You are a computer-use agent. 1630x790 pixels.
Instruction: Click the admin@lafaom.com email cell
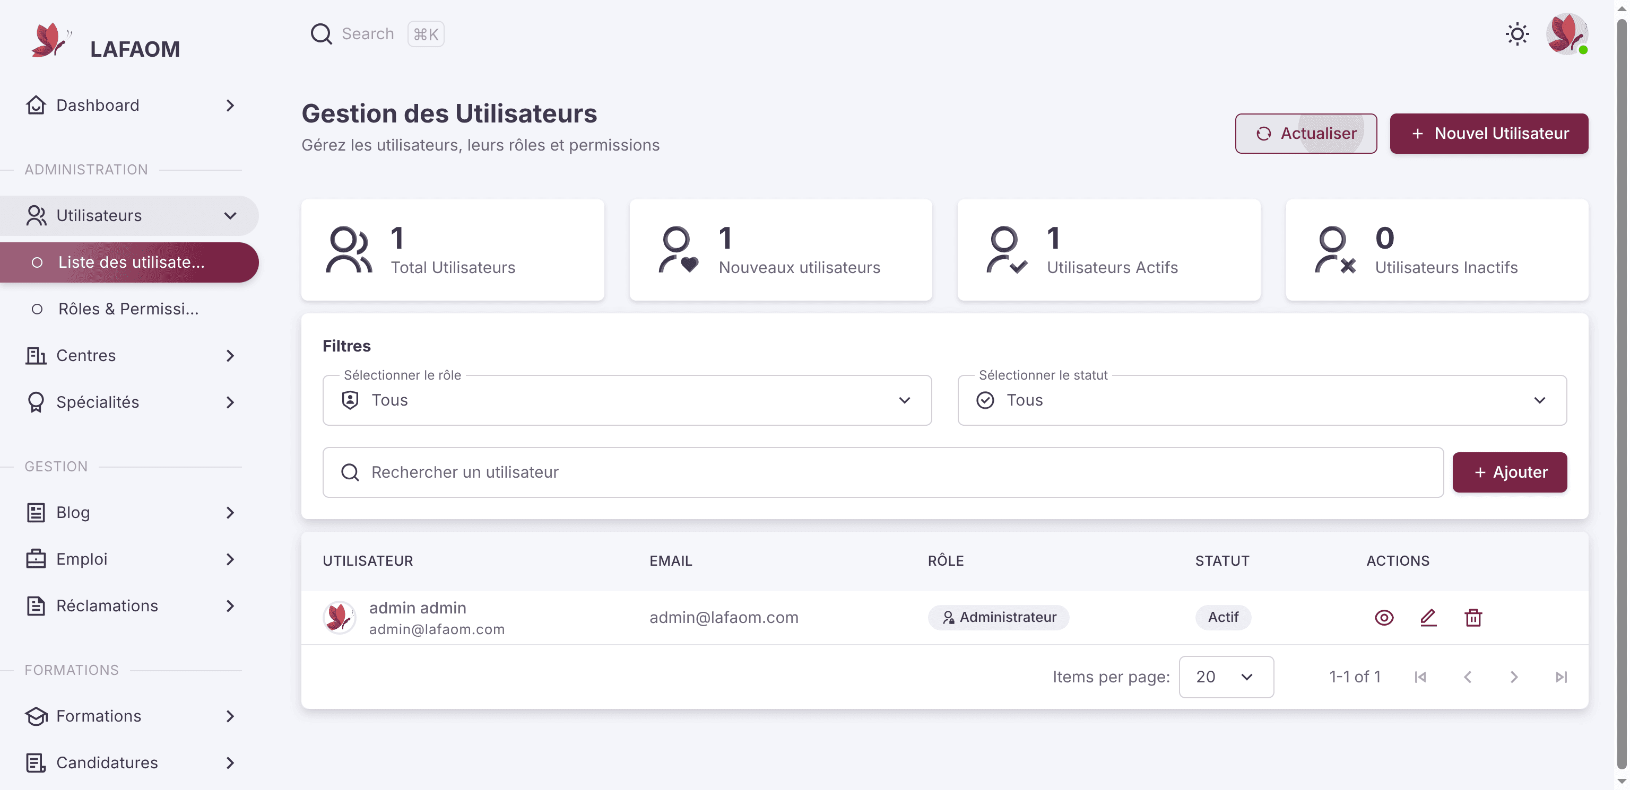click(723, 617)
